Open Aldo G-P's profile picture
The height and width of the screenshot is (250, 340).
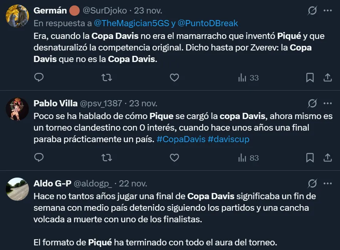click(x=18, y=190)
